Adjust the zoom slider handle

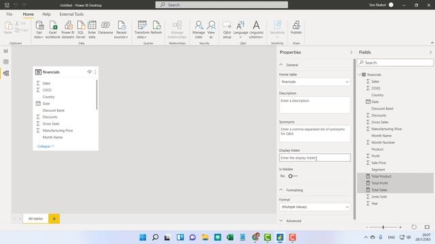383,227
